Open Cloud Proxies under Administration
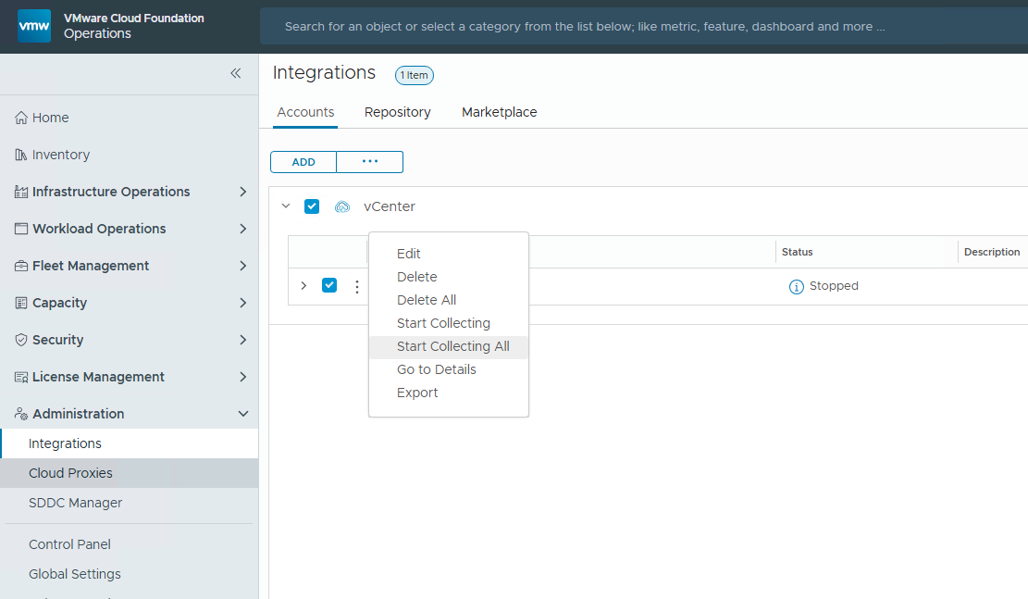 (70, 473)
